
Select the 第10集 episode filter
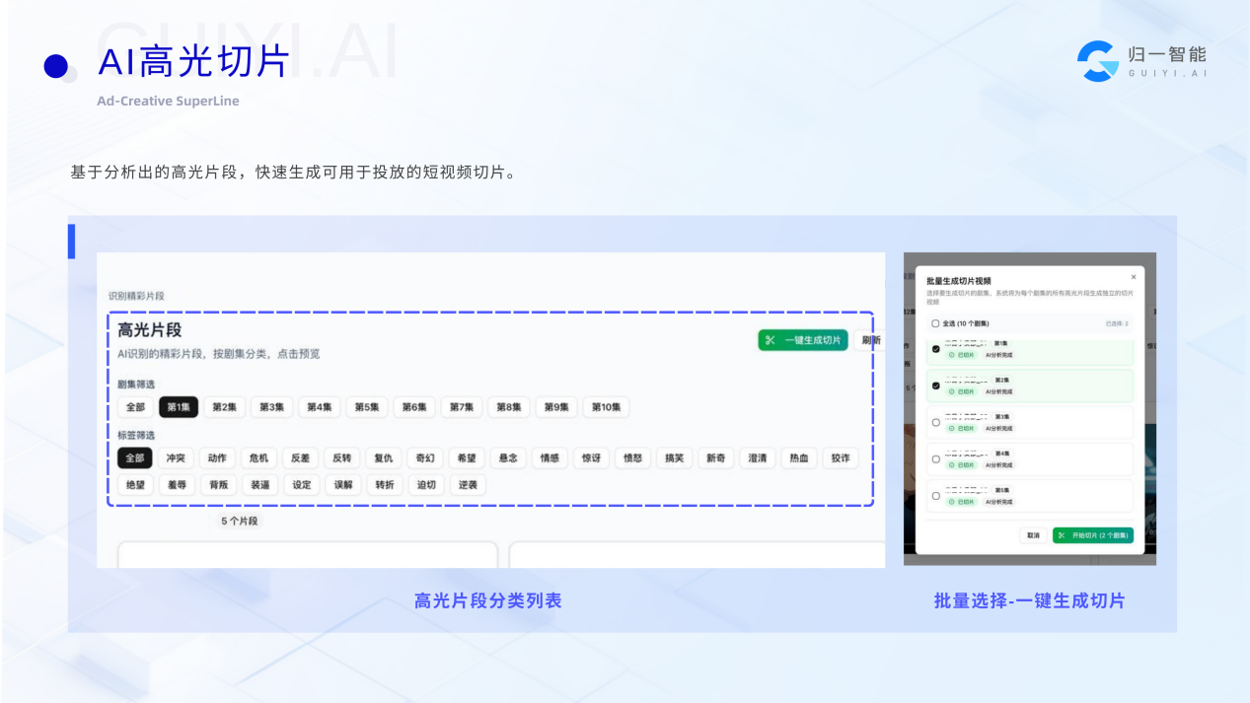click(606, 407)
